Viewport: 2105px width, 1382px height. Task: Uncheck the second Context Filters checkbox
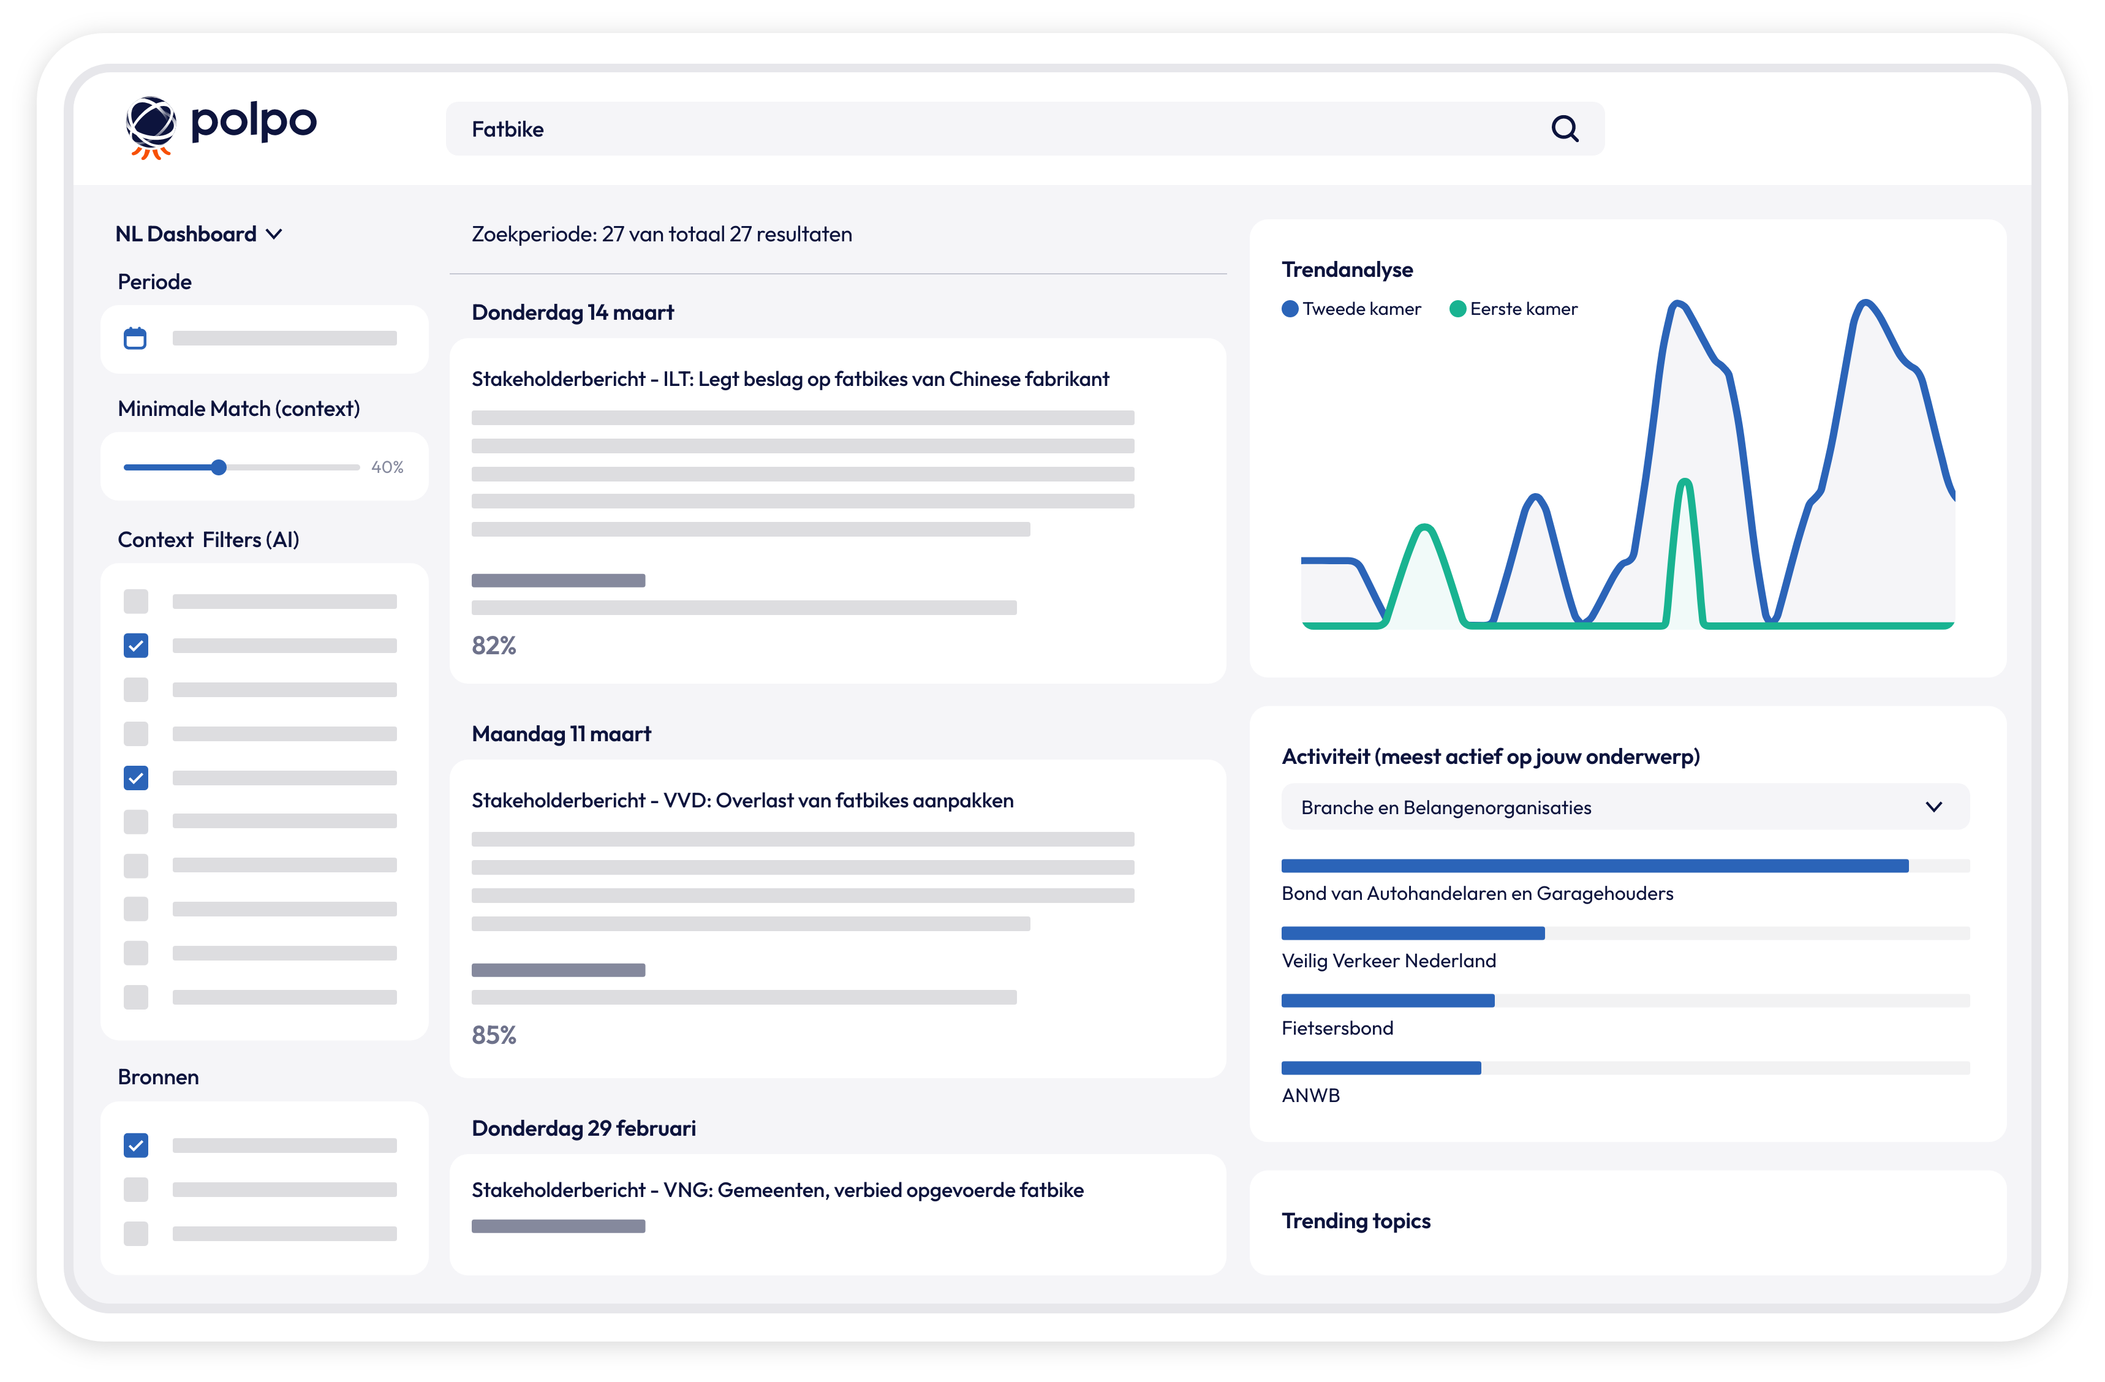(x=136, y=646)
